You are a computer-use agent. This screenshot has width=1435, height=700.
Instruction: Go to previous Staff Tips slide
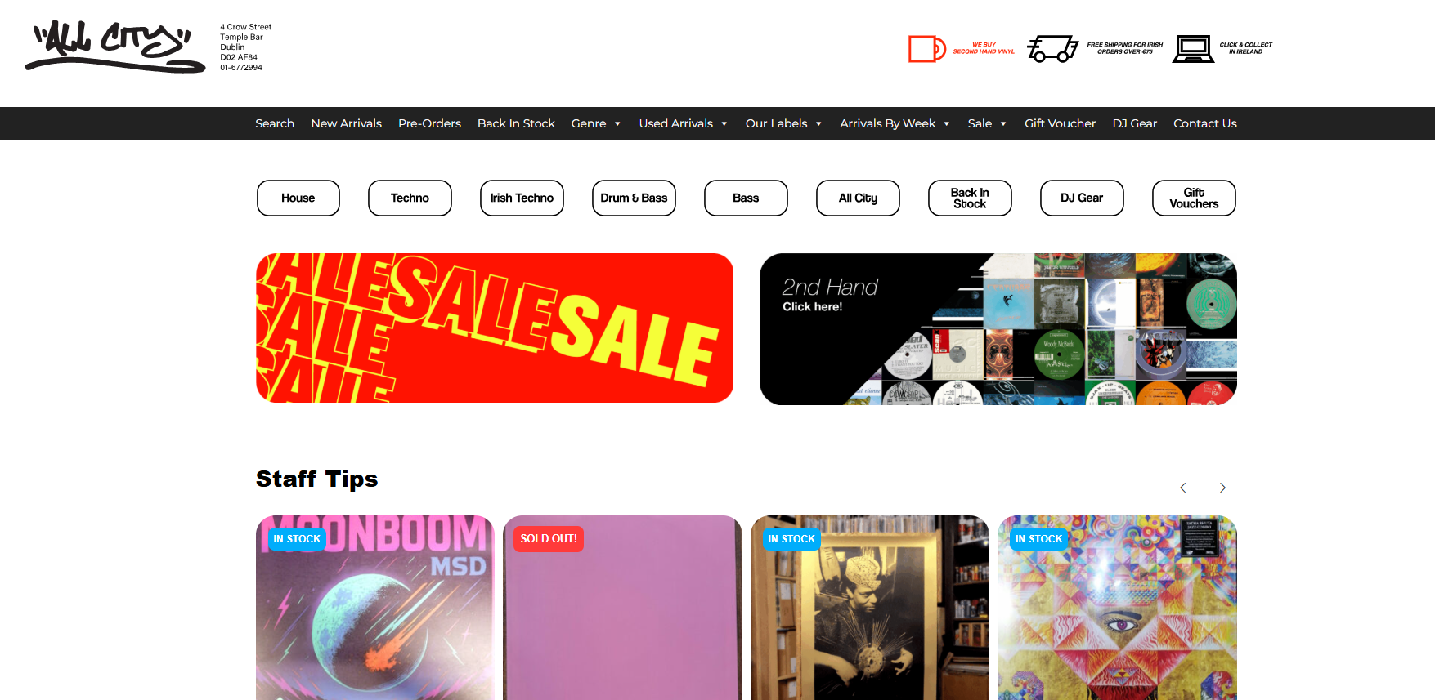[x=1182, y=488]
